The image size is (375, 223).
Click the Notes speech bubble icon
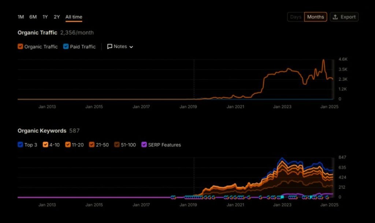(109, 47)
